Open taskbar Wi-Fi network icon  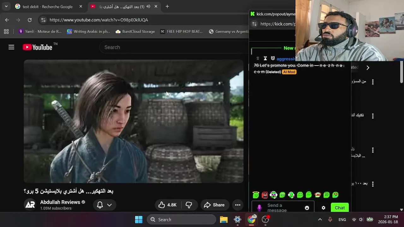pos(354,219)
